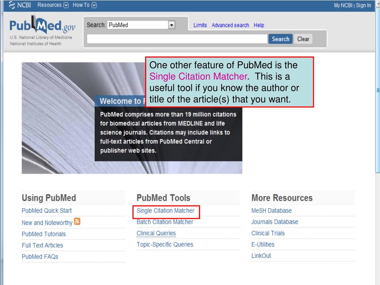Open PubMed Tutorials link
Viewport: 380px width, 285px height.
[44, 234]
